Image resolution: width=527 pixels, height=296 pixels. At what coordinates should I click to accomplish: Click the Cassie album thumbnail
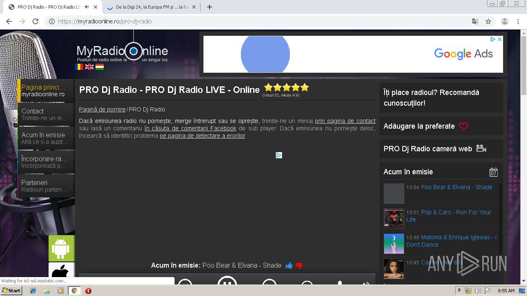click(394, 269)
